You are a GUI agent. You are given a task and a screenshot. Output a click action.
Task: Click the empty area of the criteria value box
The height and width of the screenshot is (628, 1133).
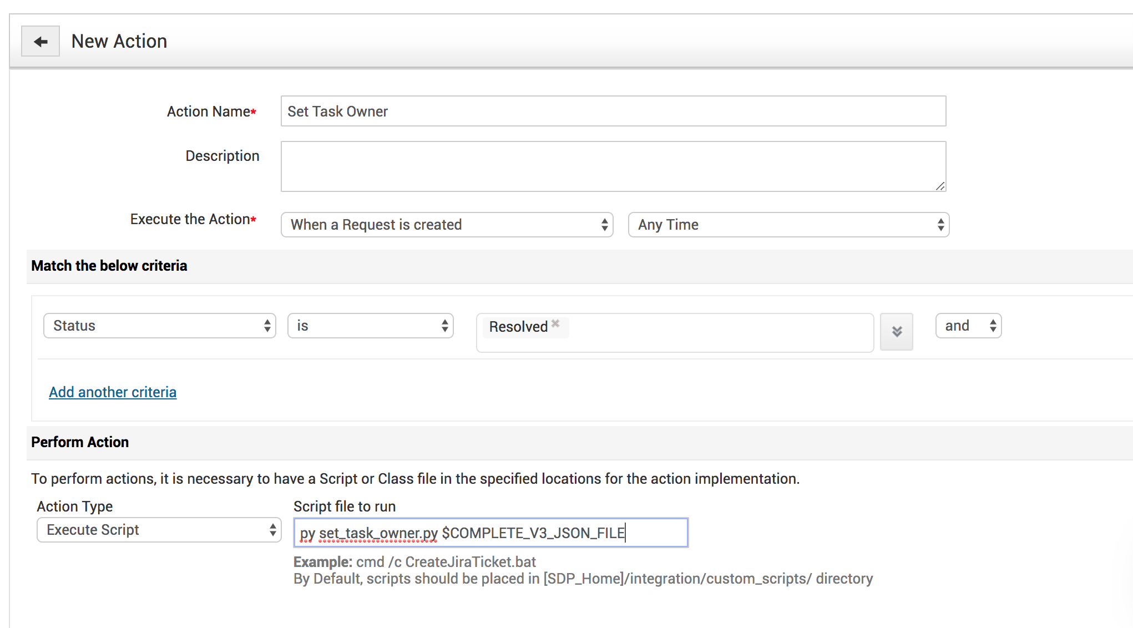coord(721,333)
